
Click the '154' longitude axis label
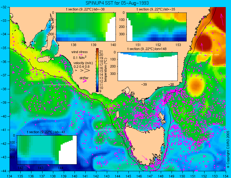(226, 176)
